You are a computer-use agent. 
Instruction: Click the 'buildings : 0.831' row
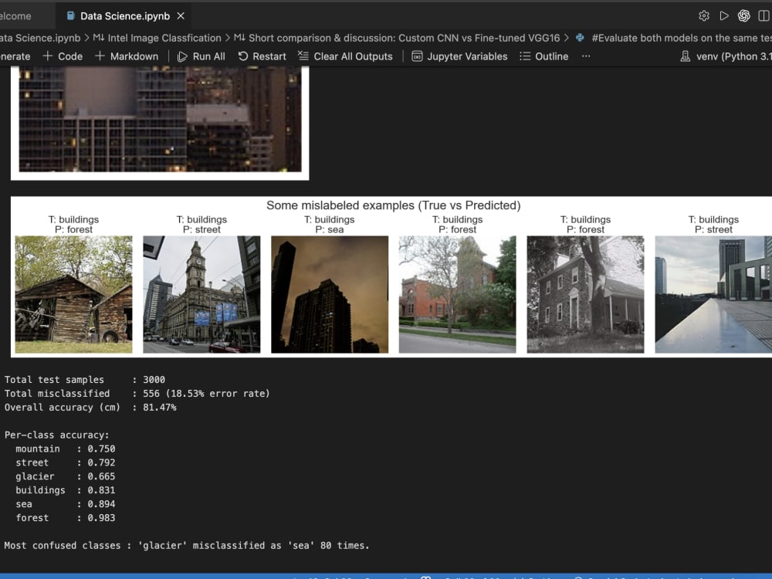point(66,490)
